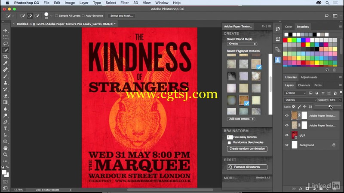Switch to the Adjustments tab
The width and height of the screenshot is (344, 193).
pos(309,77)
